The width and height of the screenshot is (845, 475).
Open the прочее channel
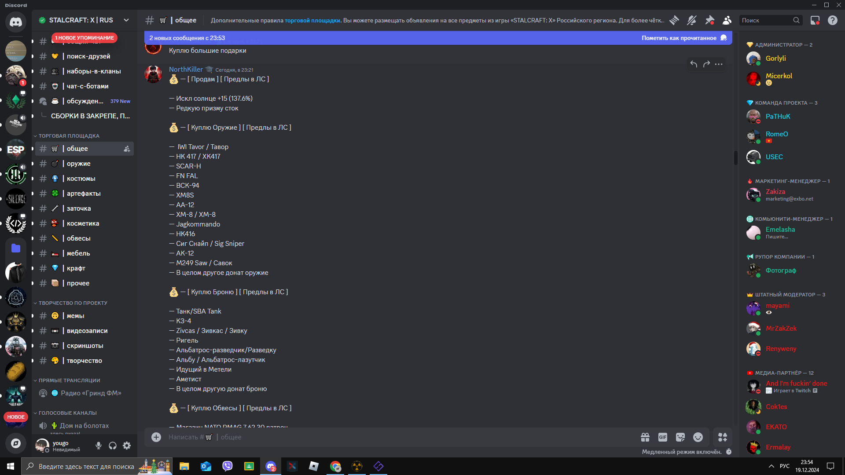pos(84,283)
